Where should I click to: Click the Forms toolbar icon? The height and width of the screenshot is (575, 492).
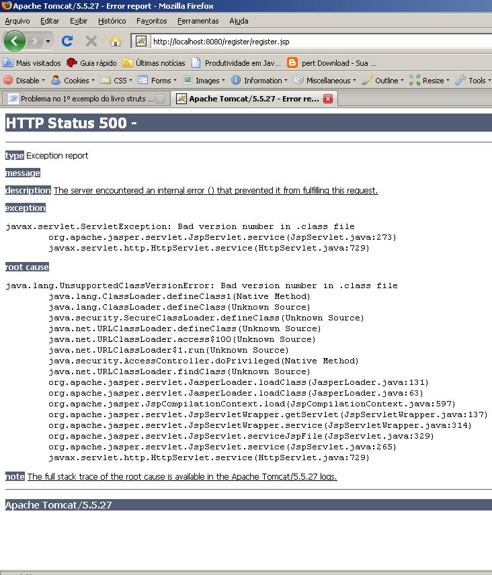click(142, 80)
